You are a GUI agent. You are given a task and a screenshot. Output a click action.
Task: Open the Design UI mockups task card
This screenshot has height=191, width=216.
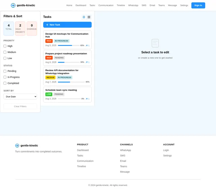pos(67,40)
